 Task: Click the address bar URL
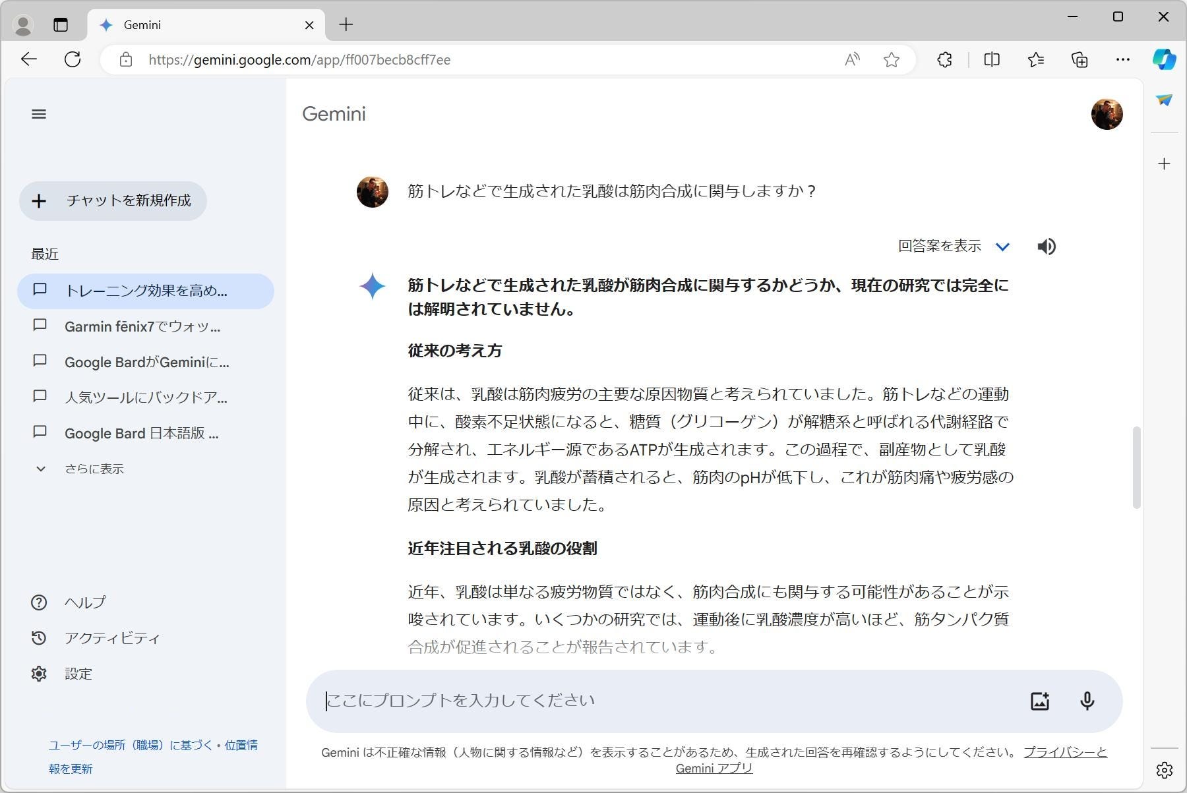click(299, 60)
